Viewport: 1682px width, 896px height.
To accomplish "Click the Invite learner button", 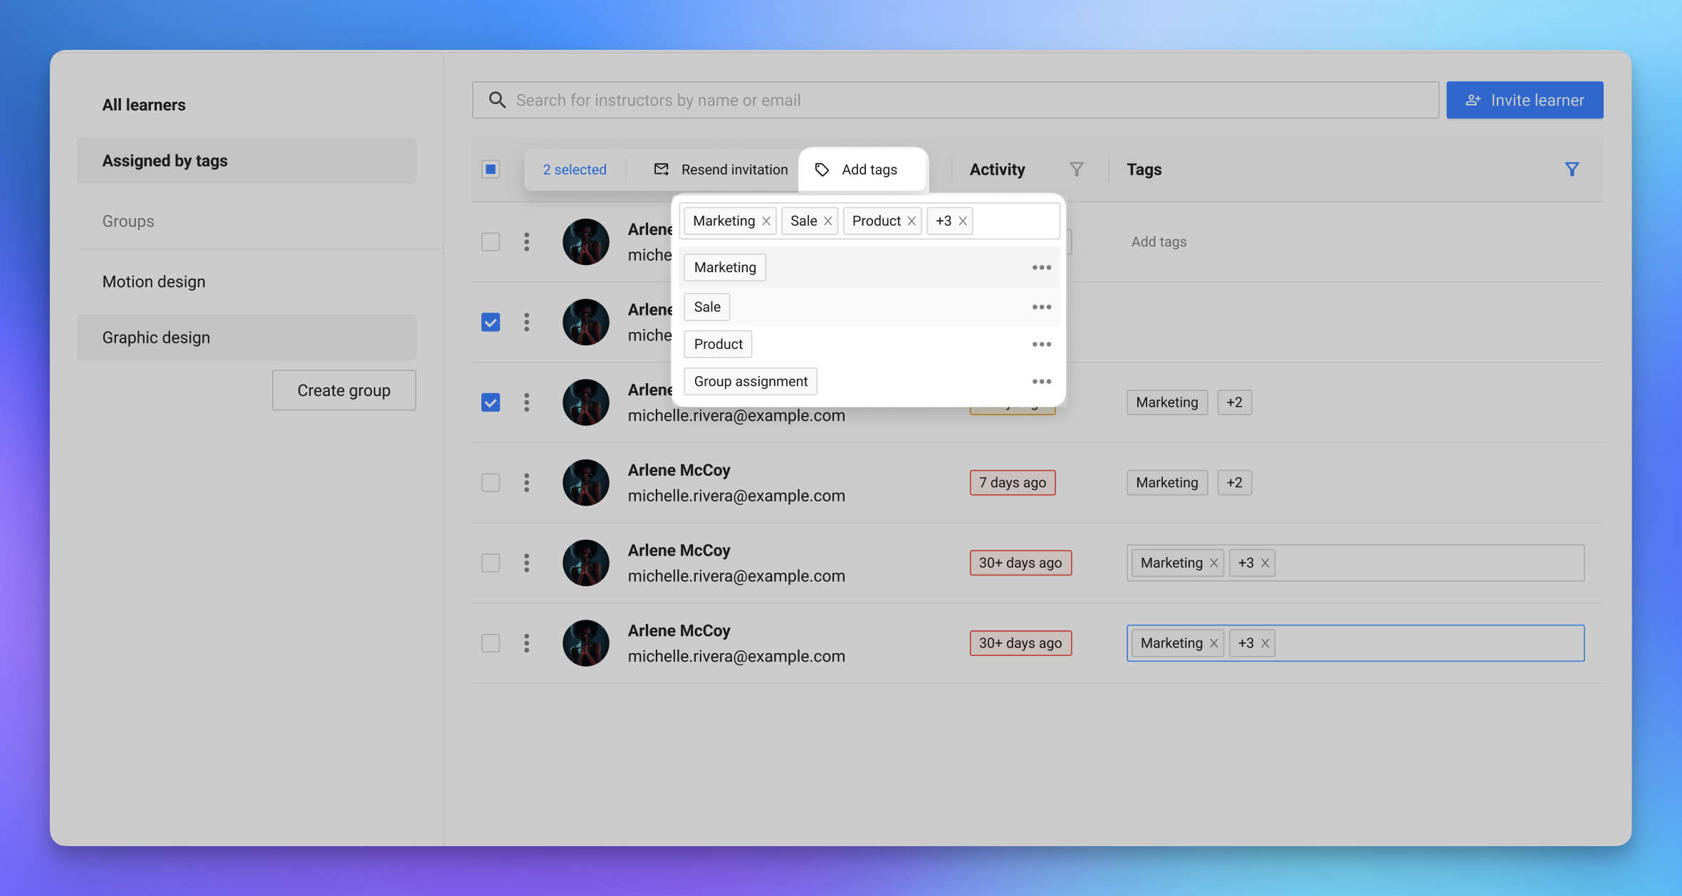I will tap(1525, 100).
